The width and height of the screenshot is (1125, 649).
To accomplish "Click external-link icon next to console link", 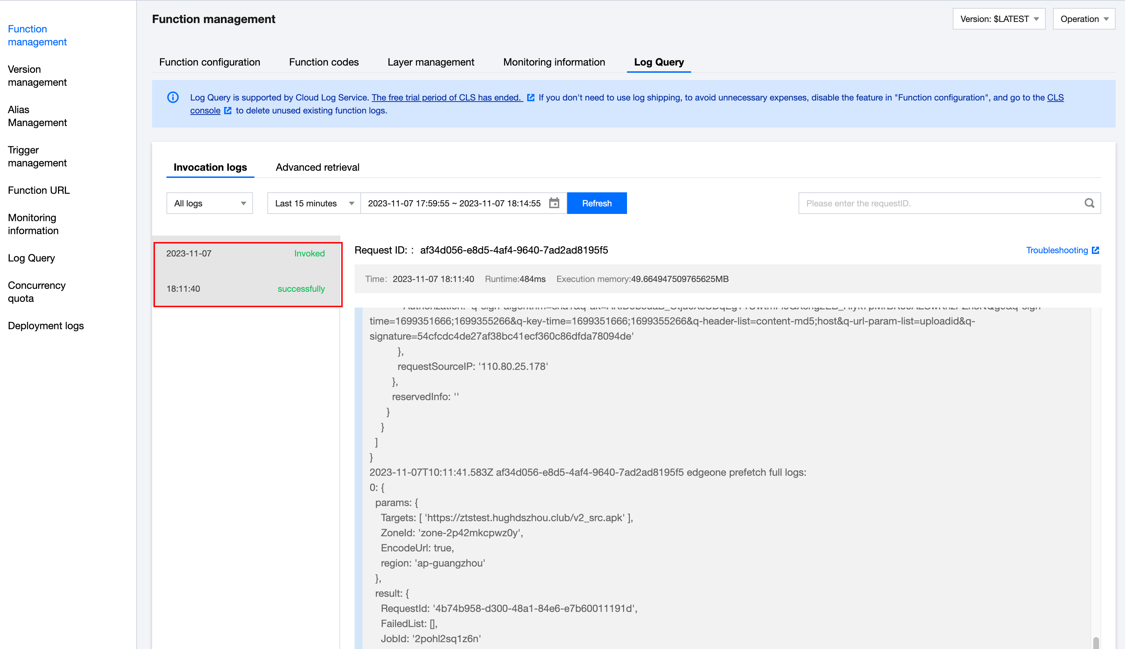I will [x=228, y=111].
